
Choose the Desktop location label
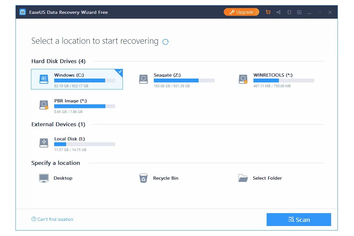(63, 178)
